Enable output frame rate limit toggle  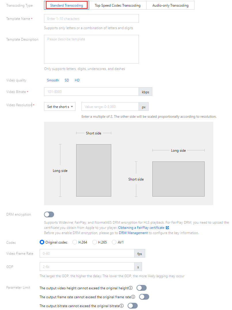[x=144, y=297]
